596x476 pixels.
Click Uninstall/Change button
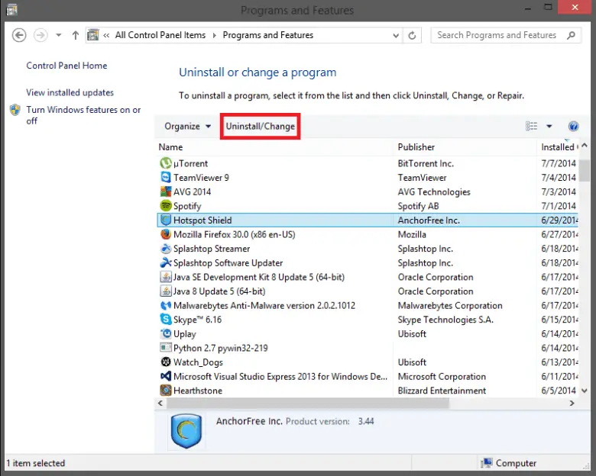point(261,127)
